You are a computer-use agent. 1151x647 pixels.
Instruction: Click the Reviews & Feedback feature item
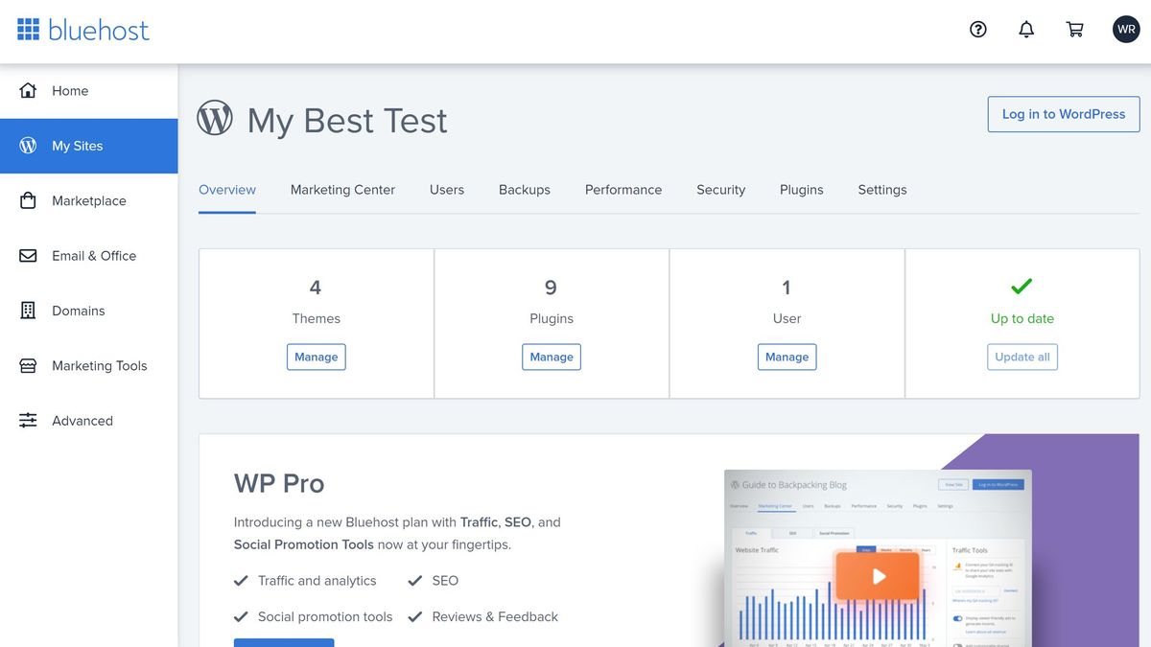[x=483, y=617]
